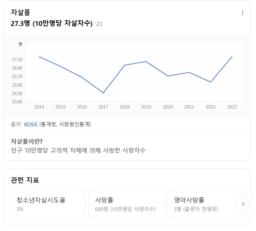Click the 2016 label on chart axis
Image resolution: width=256 pixels, height=231 pixels.
[82, 107]
